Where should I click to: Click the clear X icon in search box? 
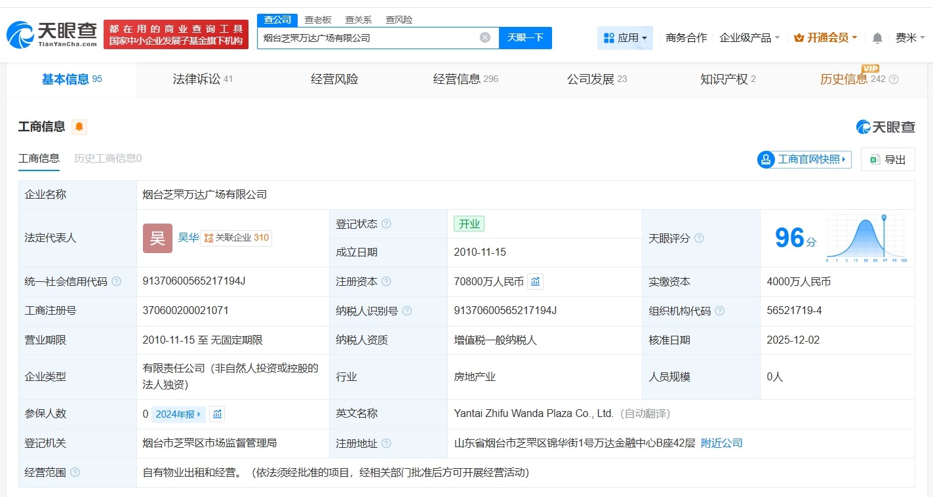[485, 37]
